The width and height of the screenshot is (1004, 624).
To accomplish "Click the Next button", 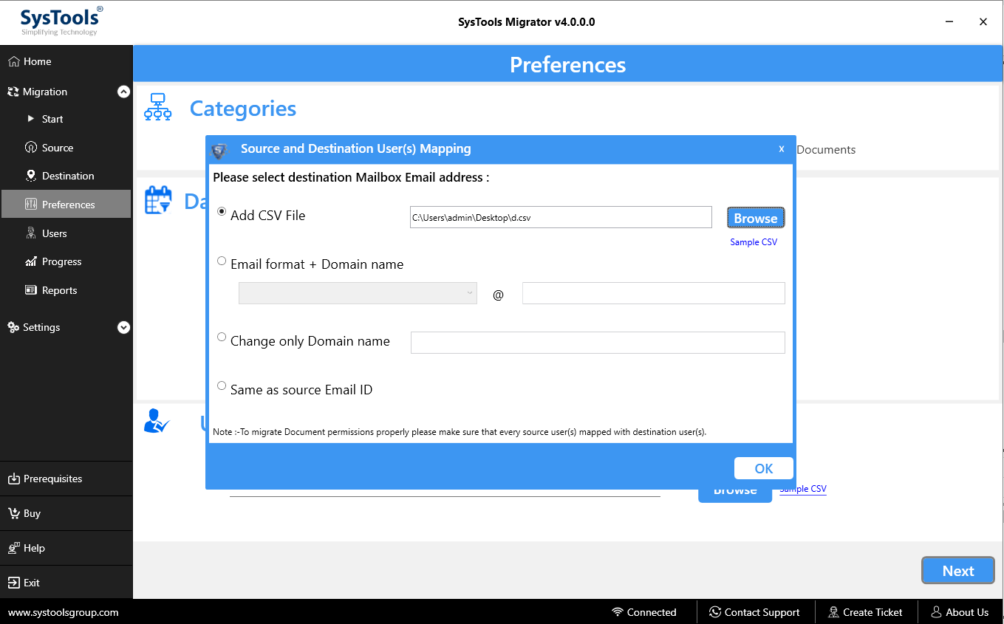I will [958, 571].
